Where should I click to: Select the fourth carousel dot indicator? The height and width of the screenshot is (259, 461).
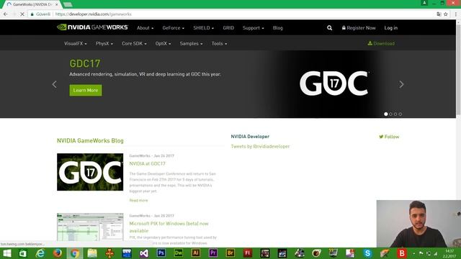click(400, 114)
